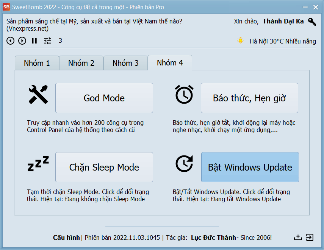The height and width of the screenshot is (250, 324).
Task: Launch God Mode button
Action: click(104, 98)
